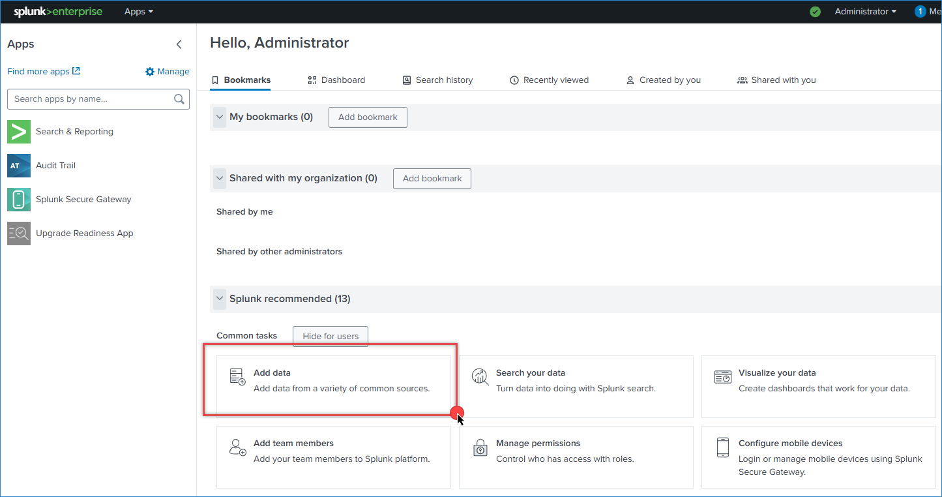This screenshot has height=497, width=942.
Task: Switch to the Search history tab
Action: click(437, 80)
